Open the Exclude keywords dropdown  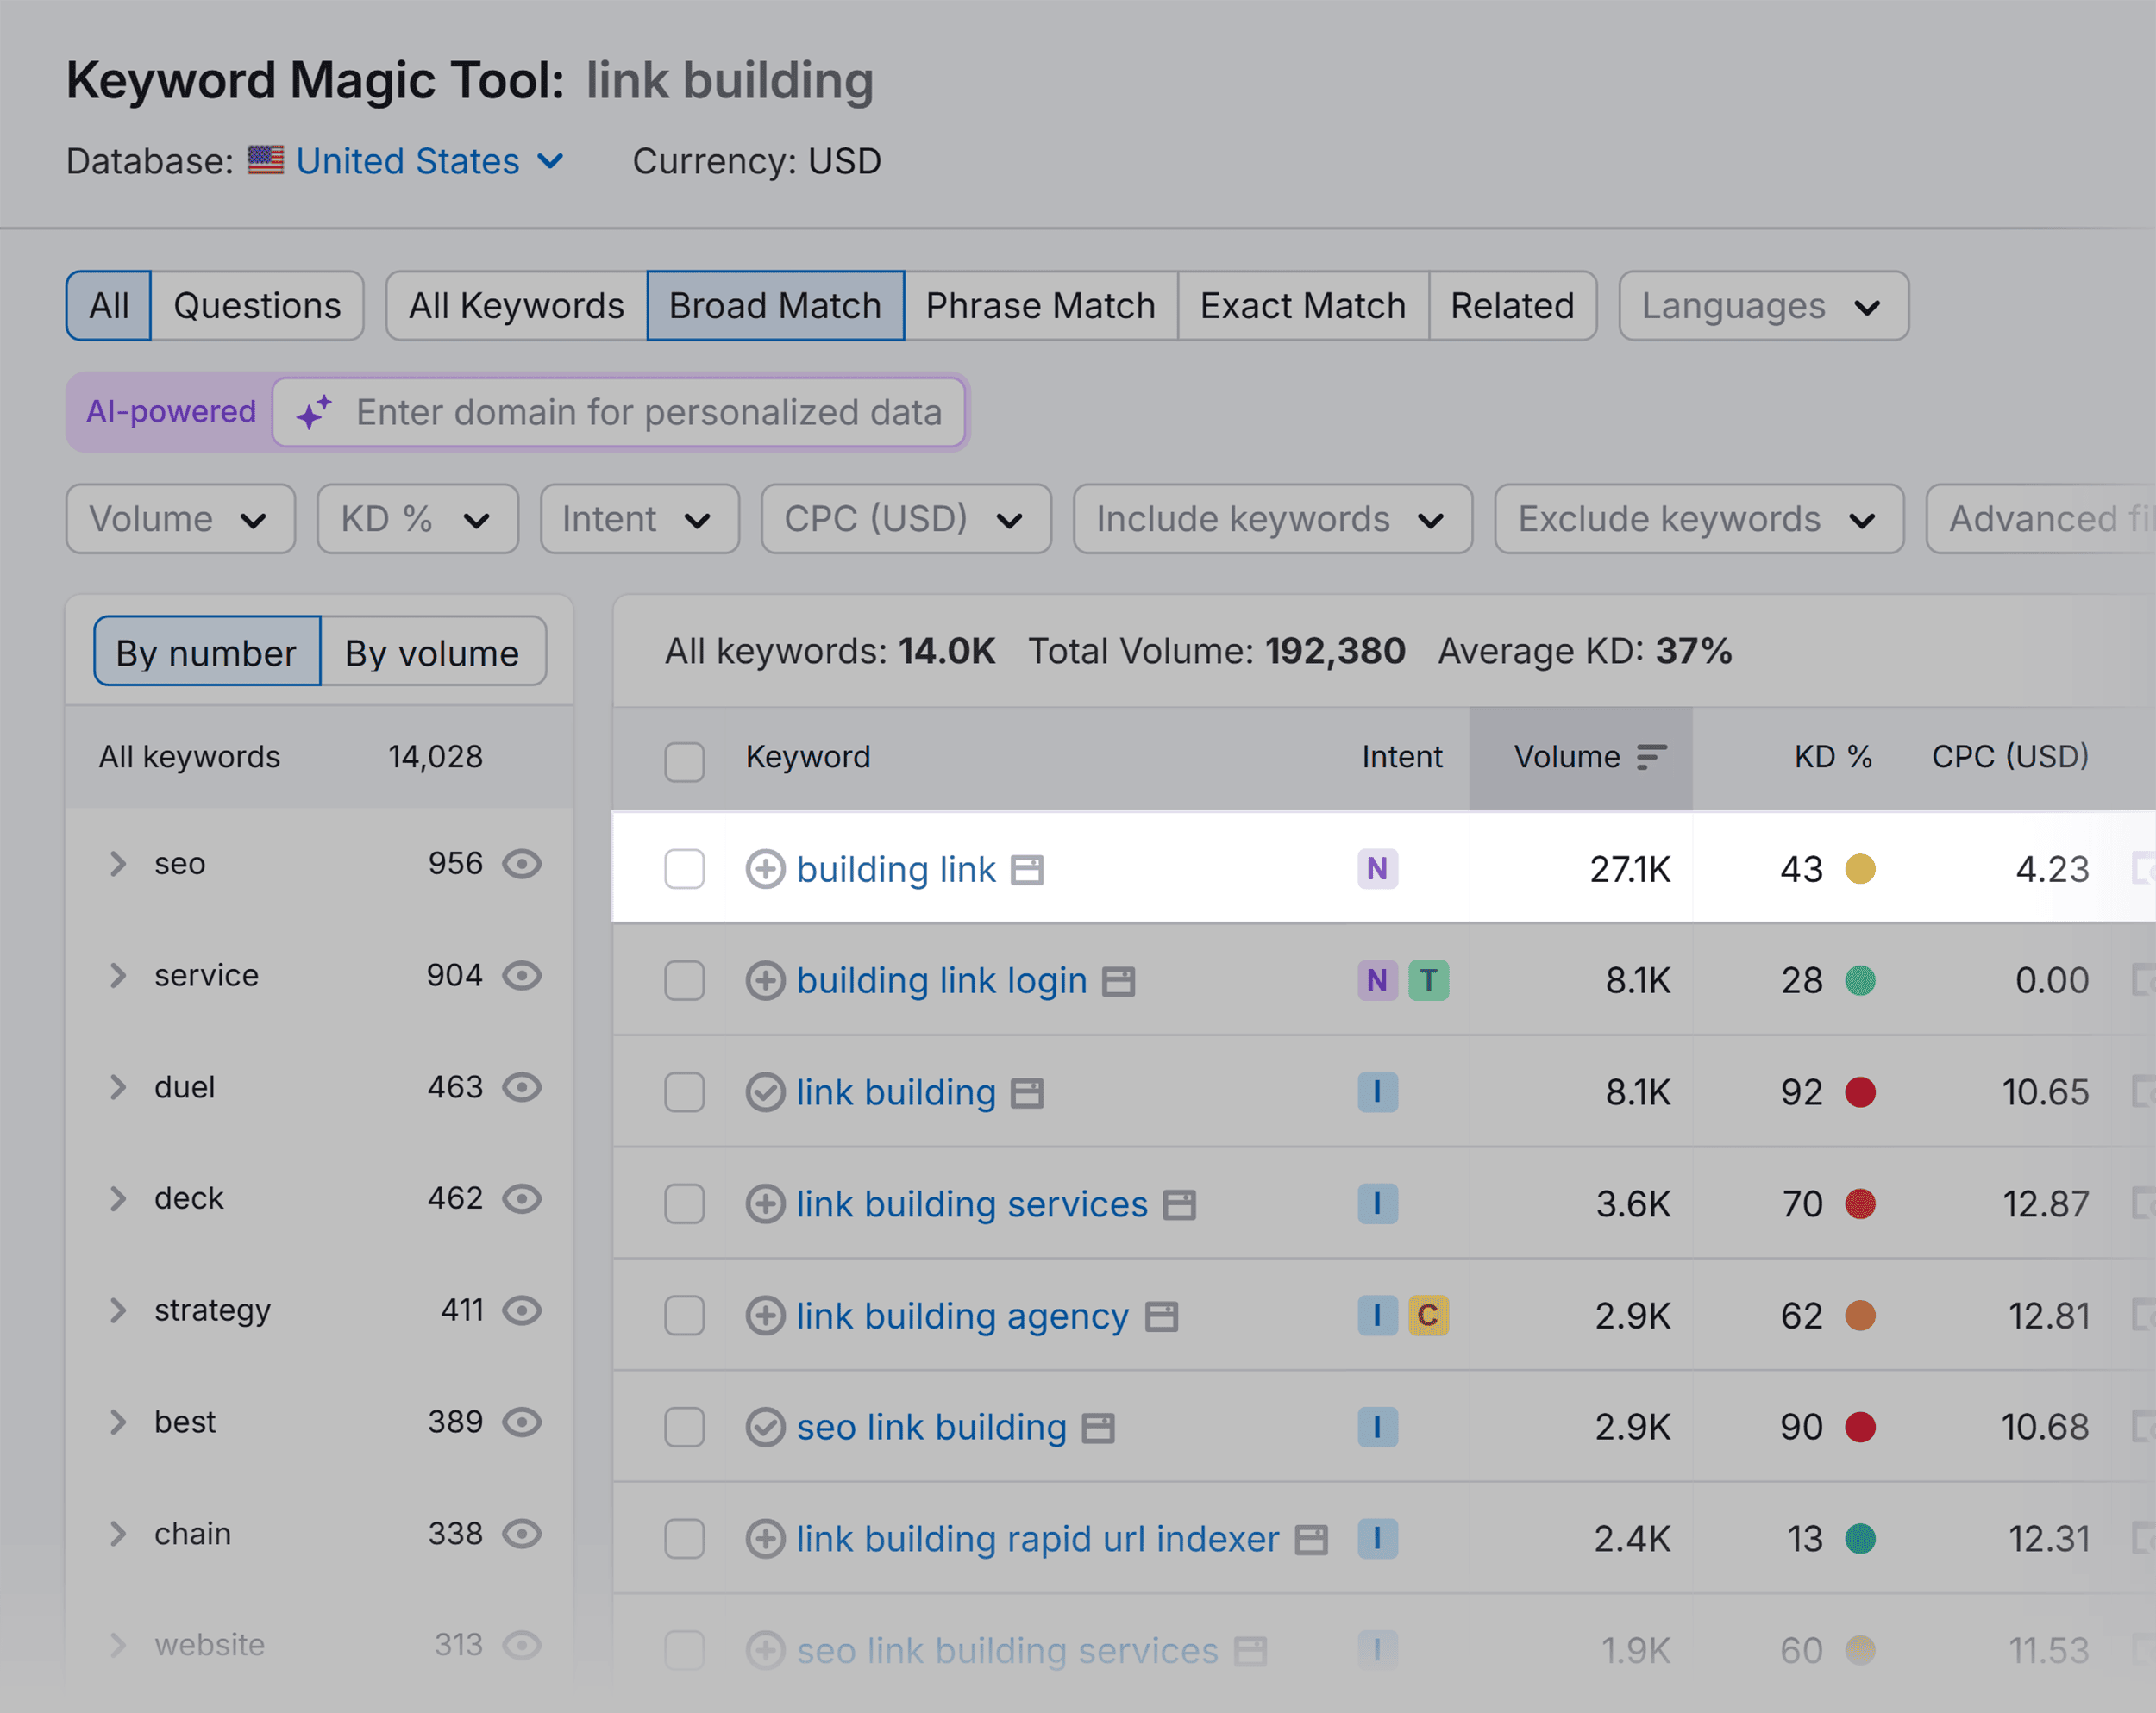[x=1699, y=519]
